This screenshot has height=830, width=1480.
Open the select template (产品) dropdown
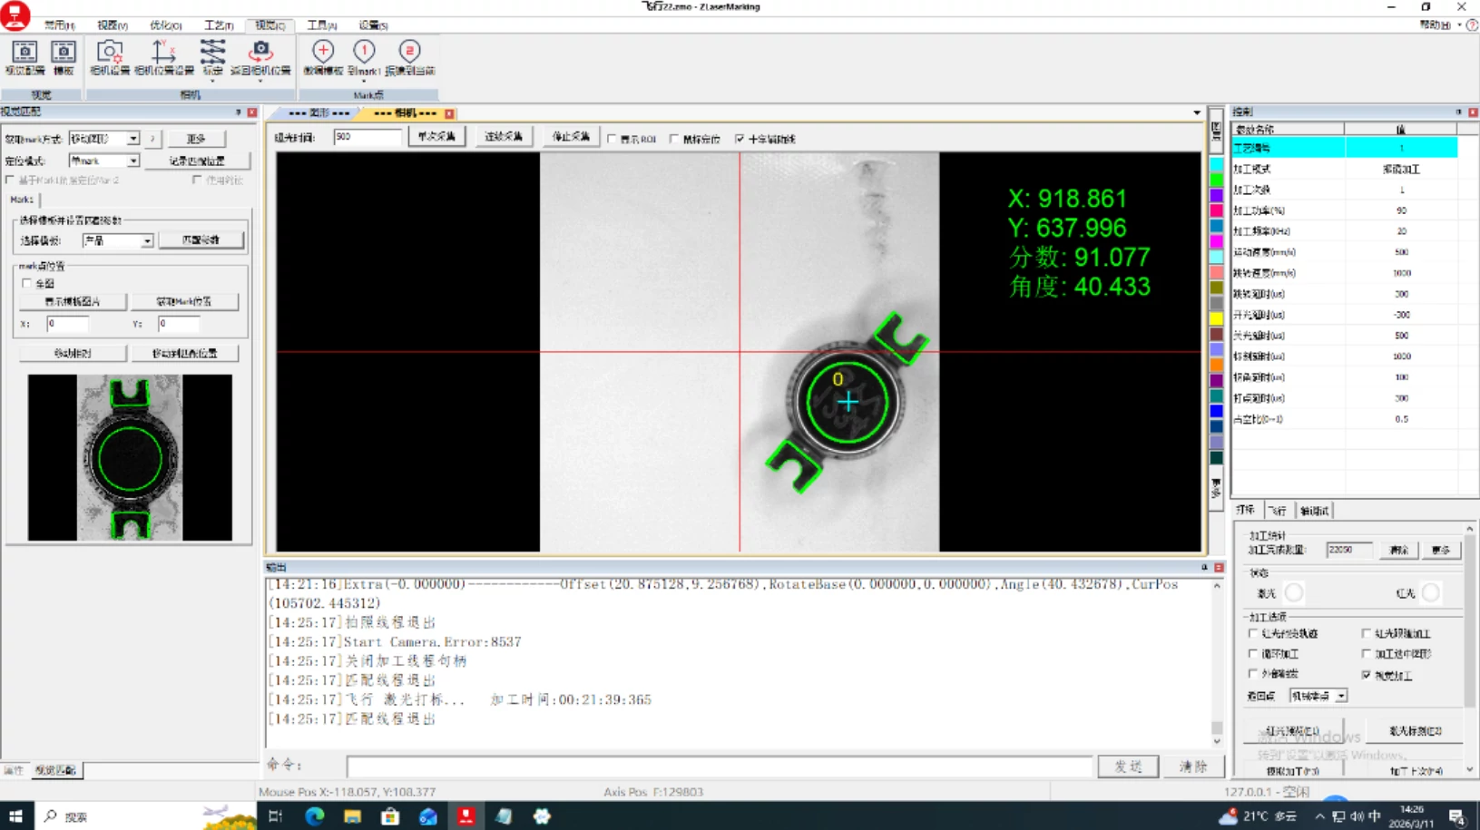click(x=147, y=241)
